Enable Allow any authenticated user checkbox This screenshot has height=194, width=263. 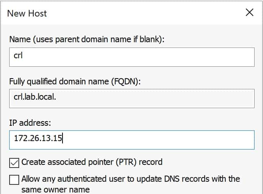(x=14, y=179)
